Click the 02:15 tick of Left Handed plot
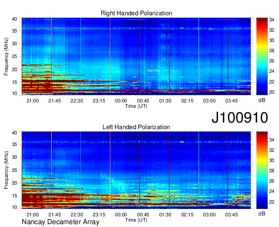 pyautogui.click(x=187, y=215)
